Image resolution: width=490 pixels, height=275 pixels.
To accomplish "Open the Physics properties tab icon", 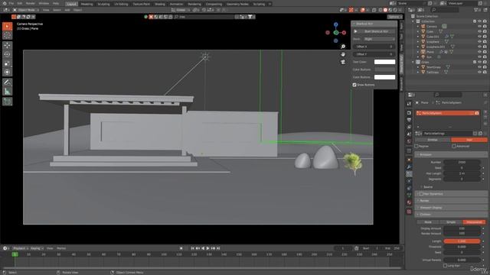I will pyautogui.click(x=409, y=181).
